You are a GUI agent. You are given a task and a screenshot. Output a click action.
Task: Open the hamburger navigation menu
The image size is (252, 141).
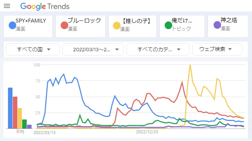pyautogui.click(x=7, y=6)
